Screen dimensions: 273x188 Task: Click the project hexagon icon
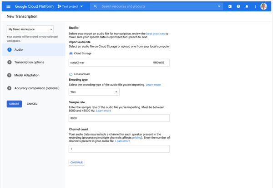pos(59,6)
